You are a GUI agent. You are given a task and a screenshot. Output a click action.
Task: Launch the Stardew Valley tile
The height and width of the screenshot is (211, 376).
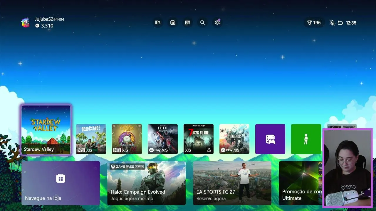tap(46, 130)
